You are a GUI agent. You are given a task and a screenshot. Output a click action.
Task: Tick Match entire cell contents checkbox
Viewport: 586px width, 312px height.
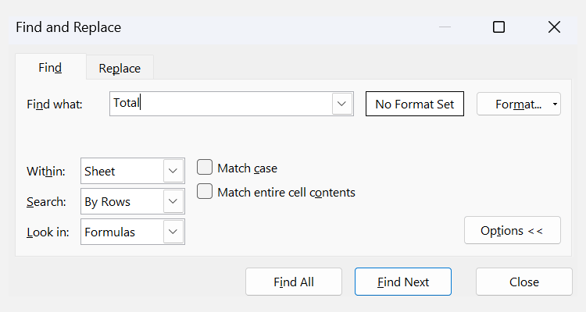click(205, 192)
